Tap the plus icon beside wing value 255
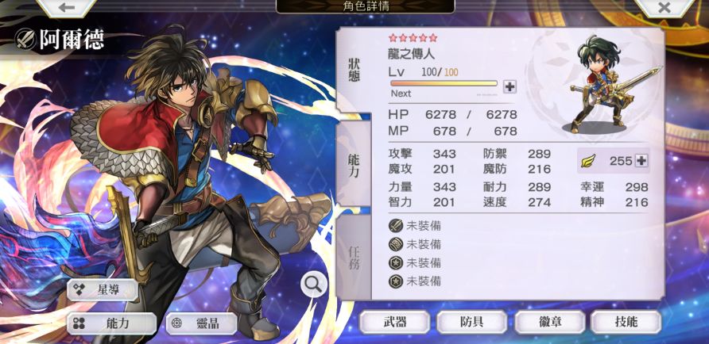The height and width of the screenshot is (344, 709). [641, 160]
